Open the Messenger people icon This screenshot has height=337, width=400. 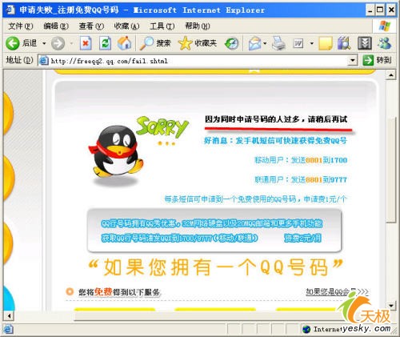point(385,43)
